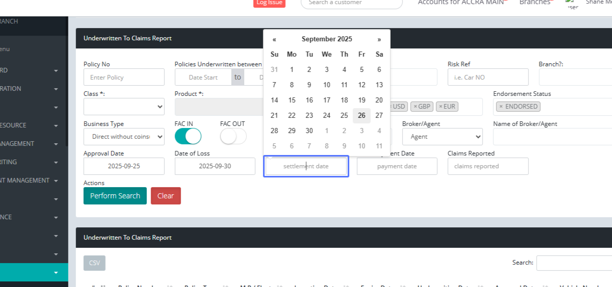Image resolution: width=612 pixels, height=287 pixels.
Task: Open the Branches menu in the top bar
Action: (535, 3)
